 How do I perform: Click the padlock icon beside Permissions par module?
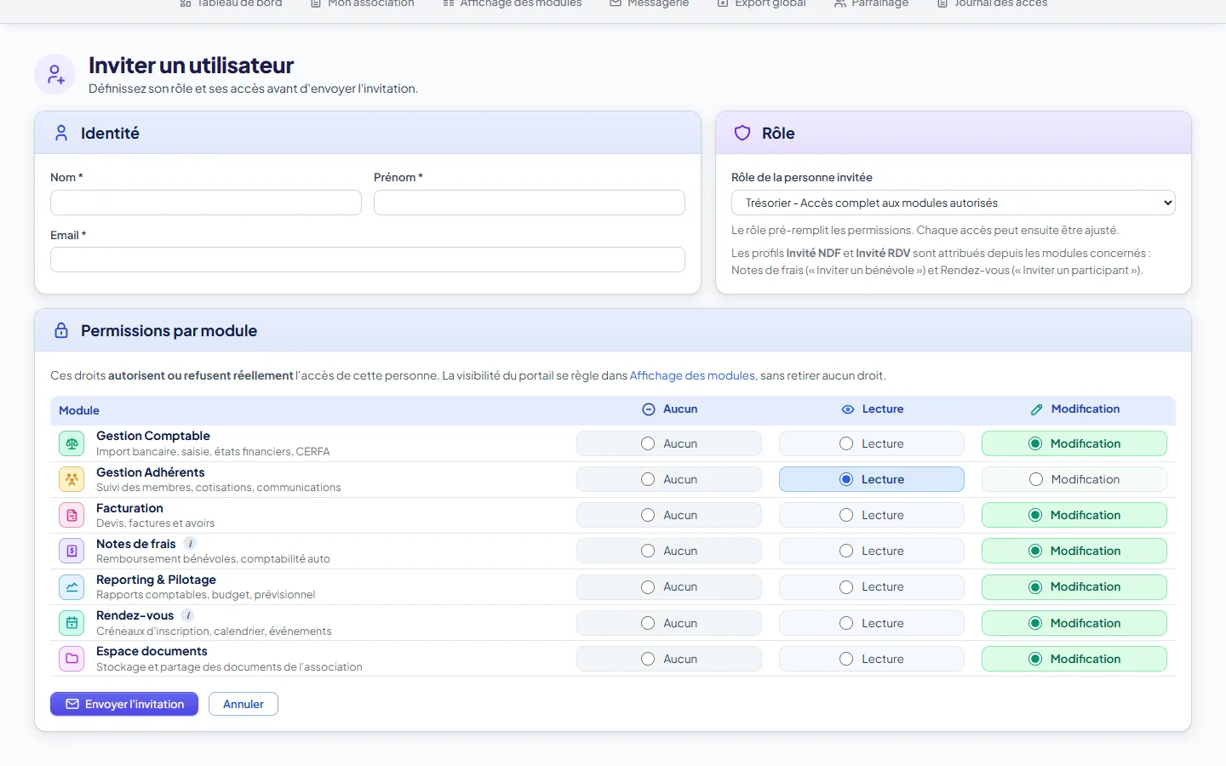(x=61, y=330)
